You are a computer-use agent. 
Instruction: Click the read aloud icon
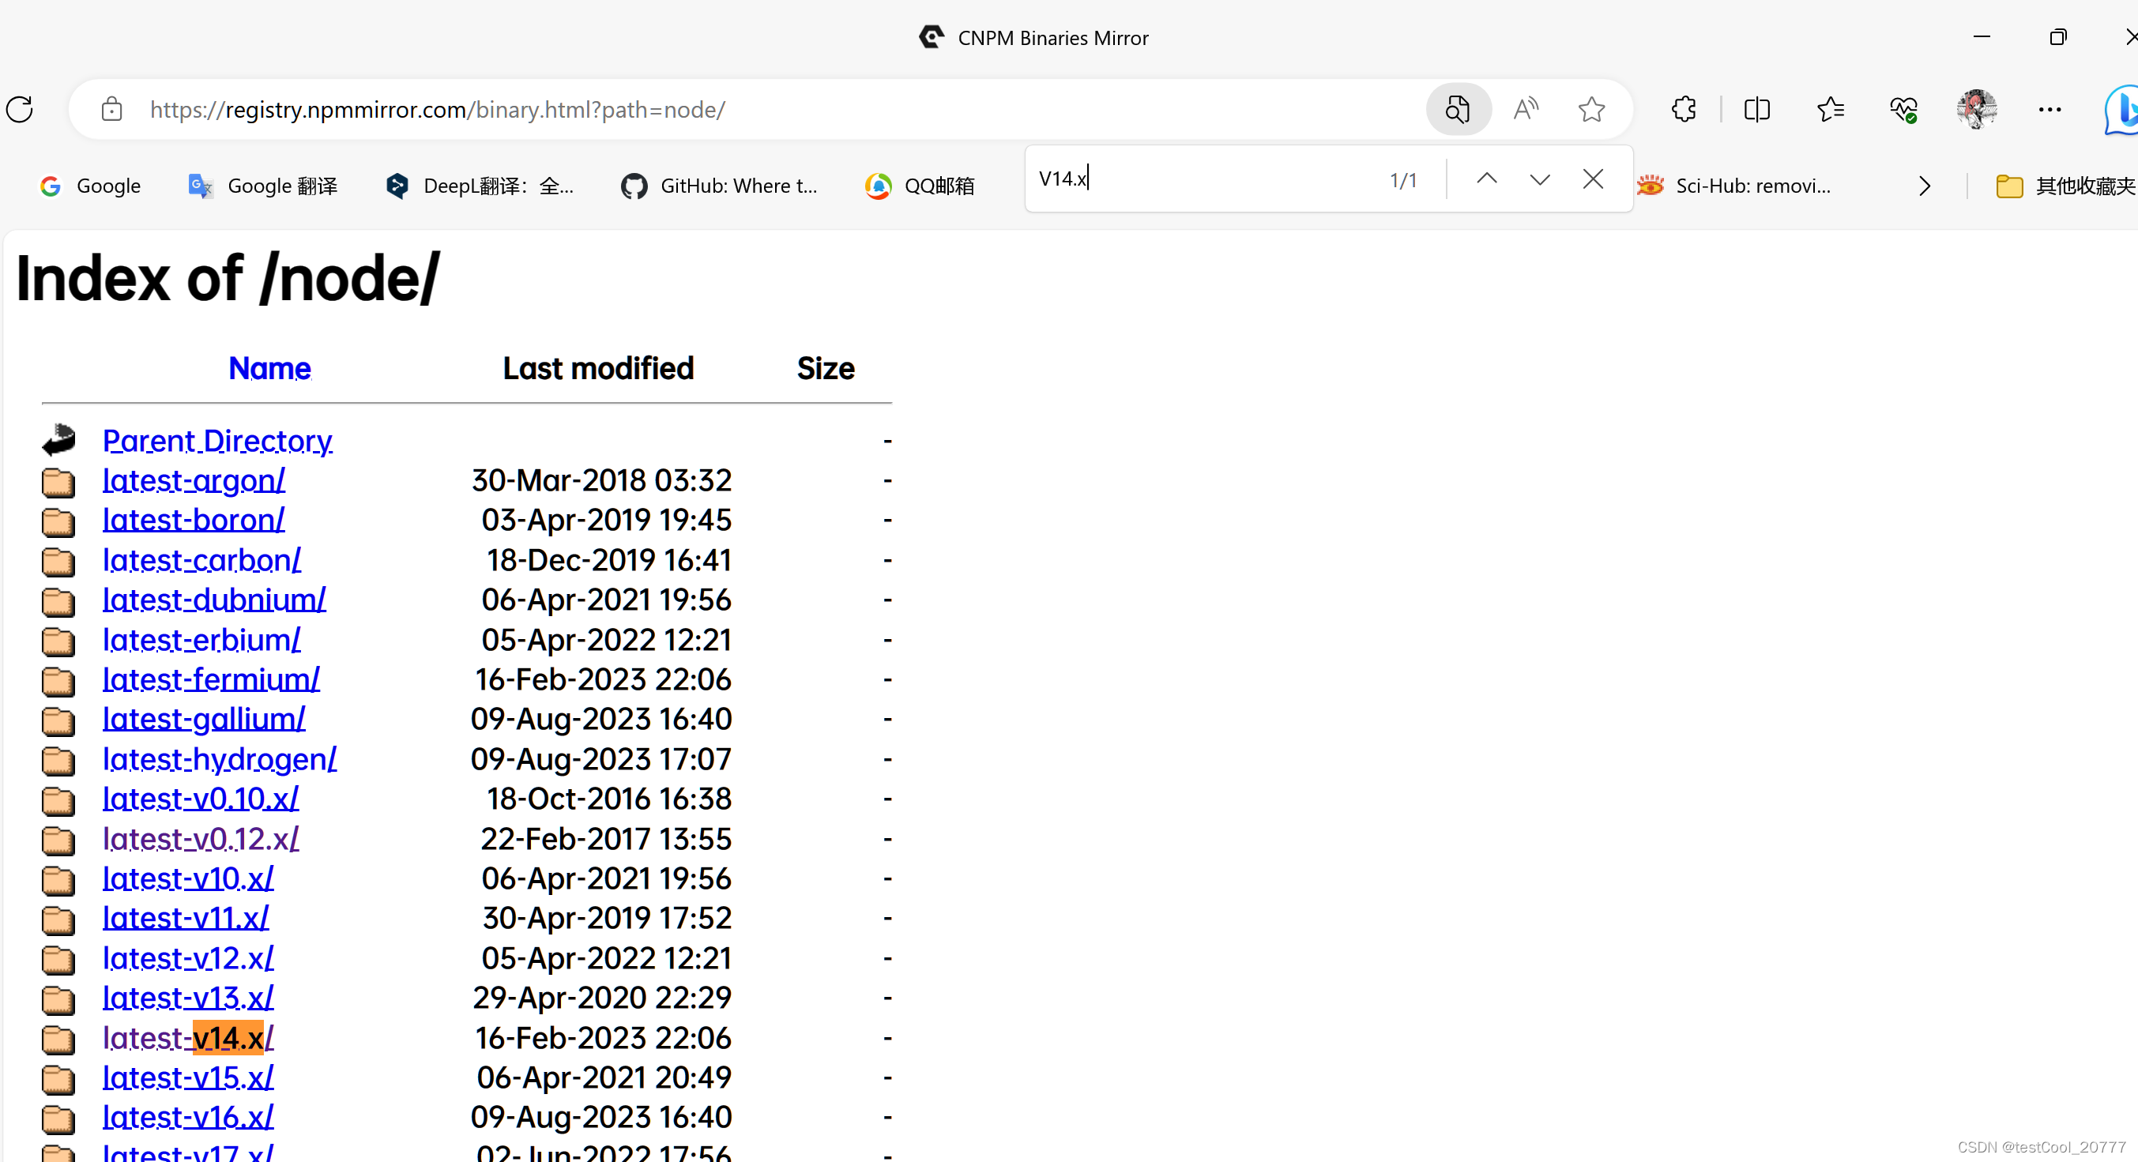(x=1525, y=110)
